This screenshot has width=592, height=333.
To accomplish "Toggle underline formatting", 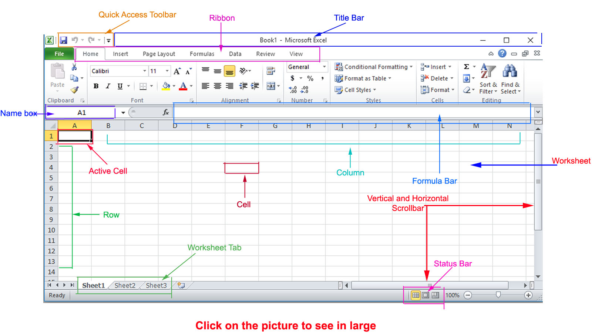I will 119,86.
